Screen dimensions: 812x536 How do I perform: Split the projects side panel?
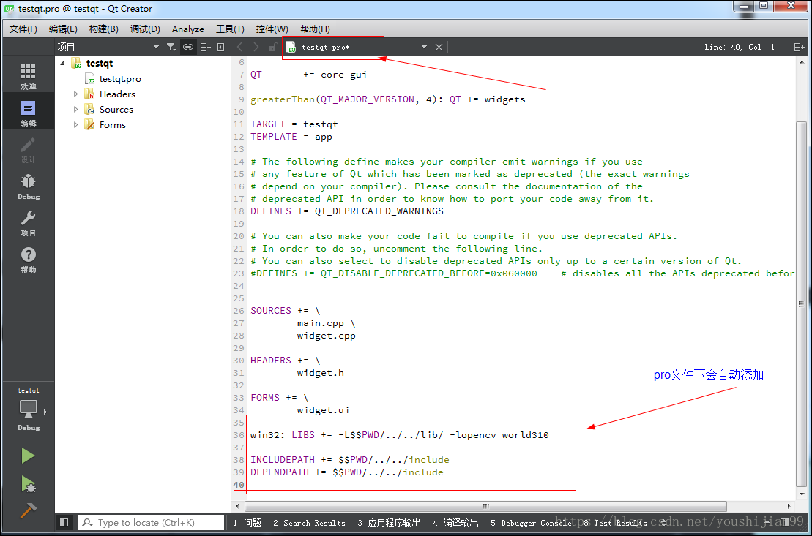205,47
